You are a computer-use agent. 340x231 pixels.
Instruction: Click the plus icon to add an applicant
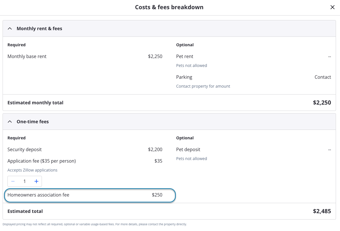(36, 181)
